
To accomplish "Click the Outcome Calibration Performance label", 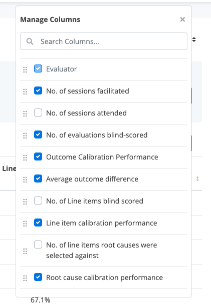I will click(102, 157).
